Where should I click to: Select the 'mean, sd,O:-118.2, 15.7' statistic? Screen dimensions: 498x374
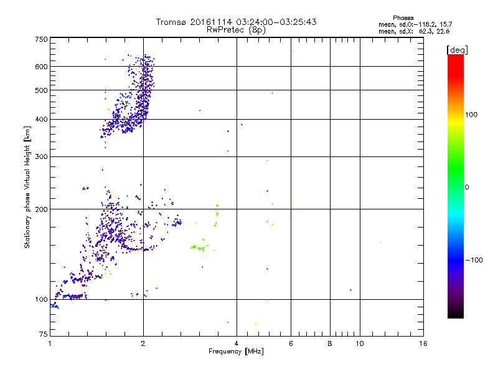415,24
